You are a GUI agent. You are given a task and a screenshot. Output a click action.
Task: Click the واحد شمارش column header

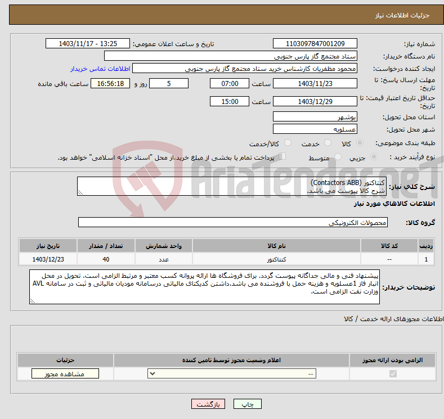tap(164, 246)
